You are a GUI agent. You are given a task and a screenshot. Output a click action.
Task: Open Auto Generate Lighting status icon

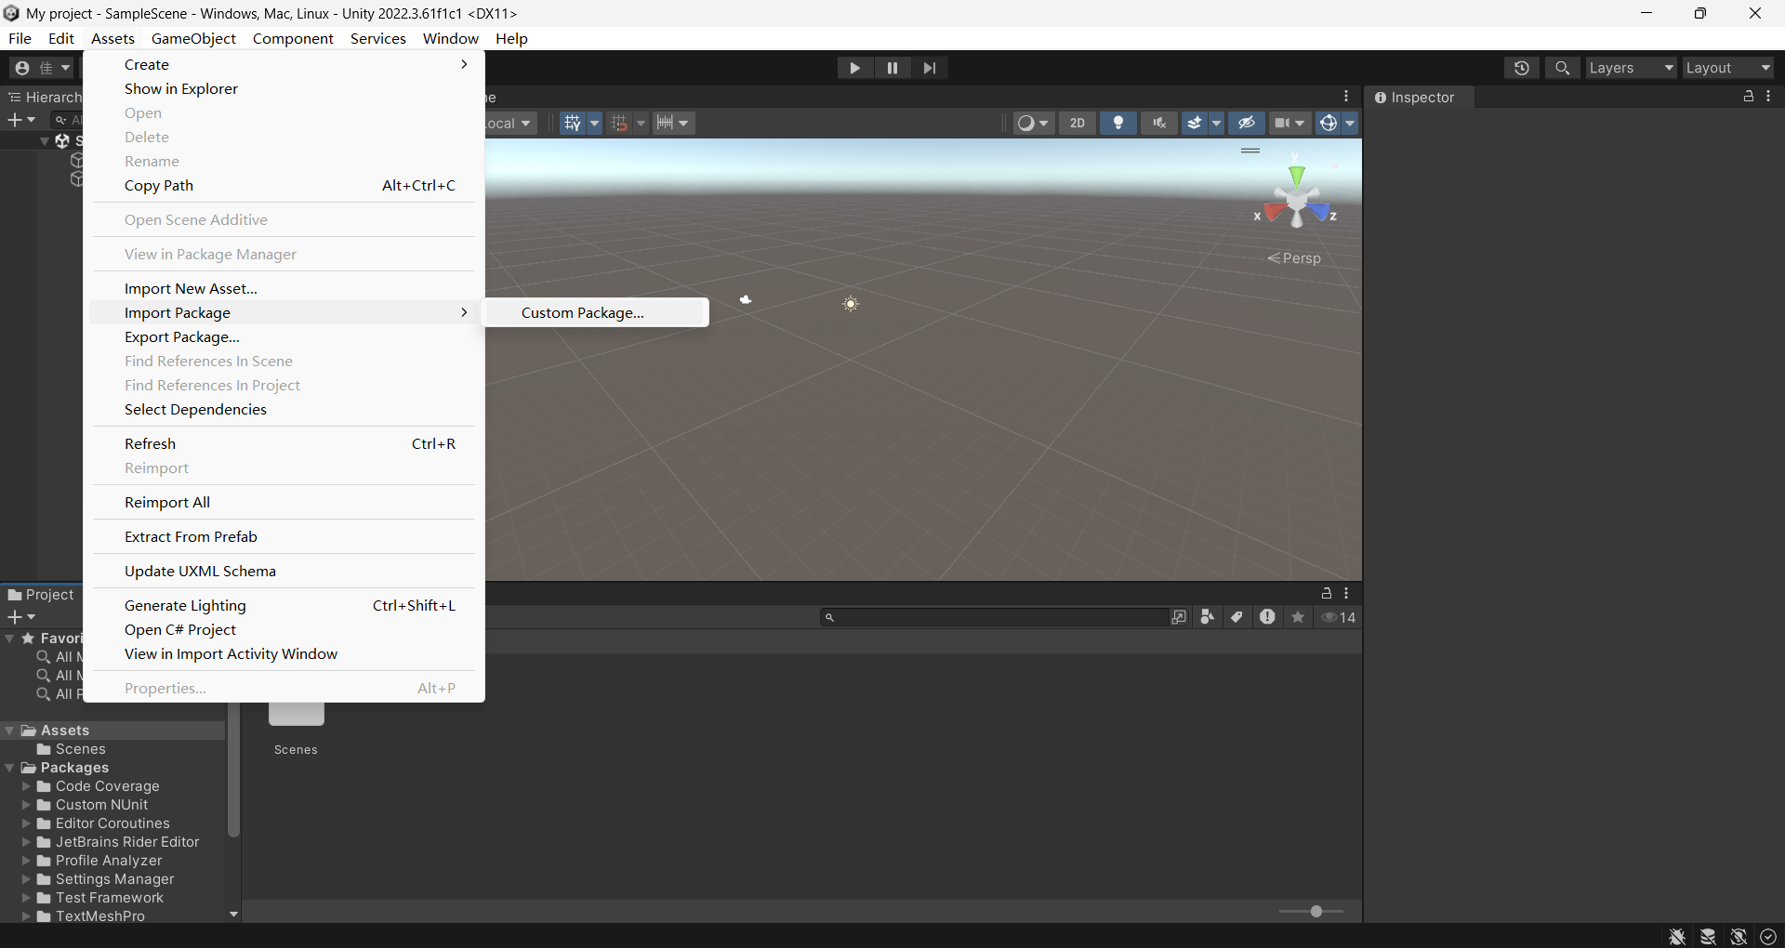[x=1739, y=937]
